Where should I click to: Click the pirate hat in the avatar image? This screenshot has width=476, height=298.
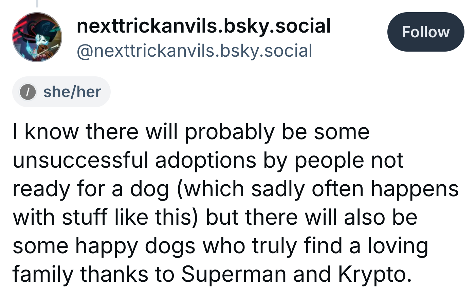[x=37, y=24]
